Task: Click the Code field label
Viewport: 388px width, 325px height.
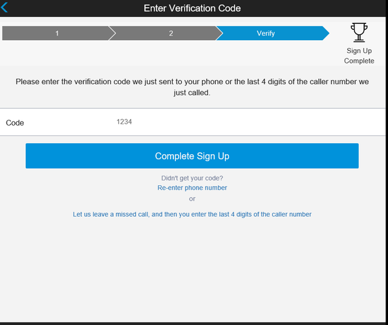Action: [x=15, y=122]
